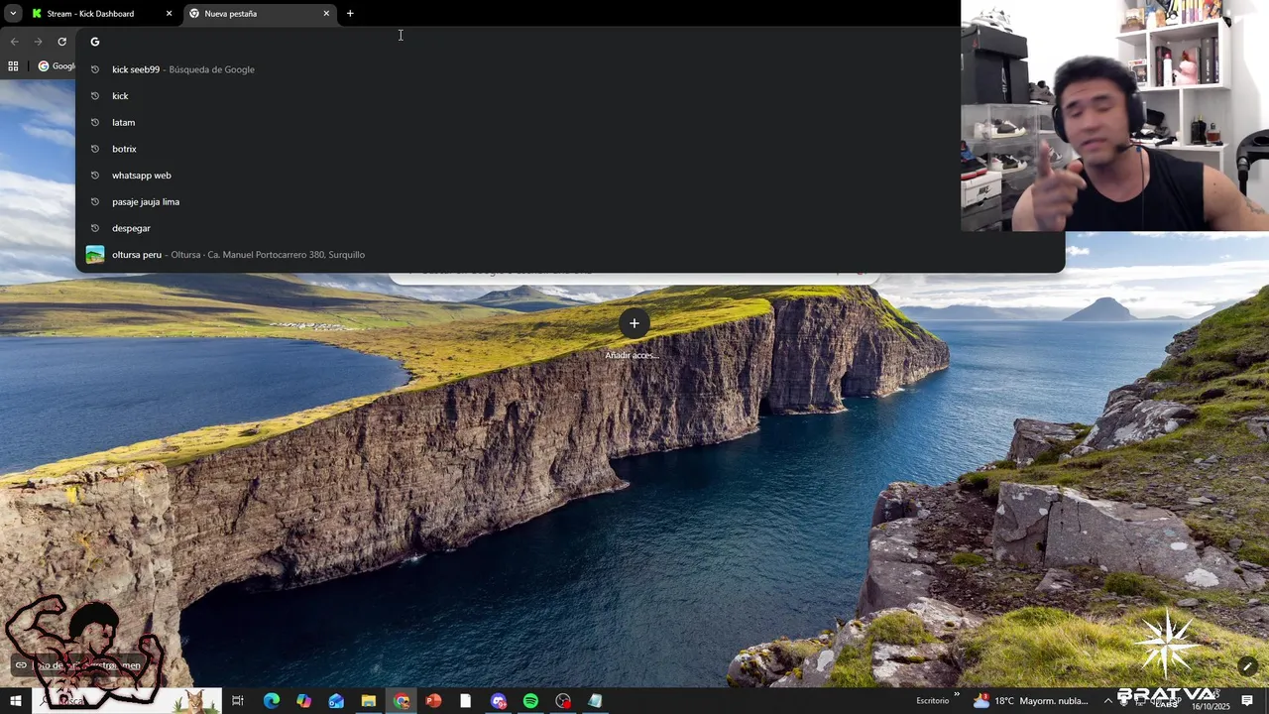Open a new tab with the plus button
The height and width of the screenshot is (714, 1269).
point(350,14)
